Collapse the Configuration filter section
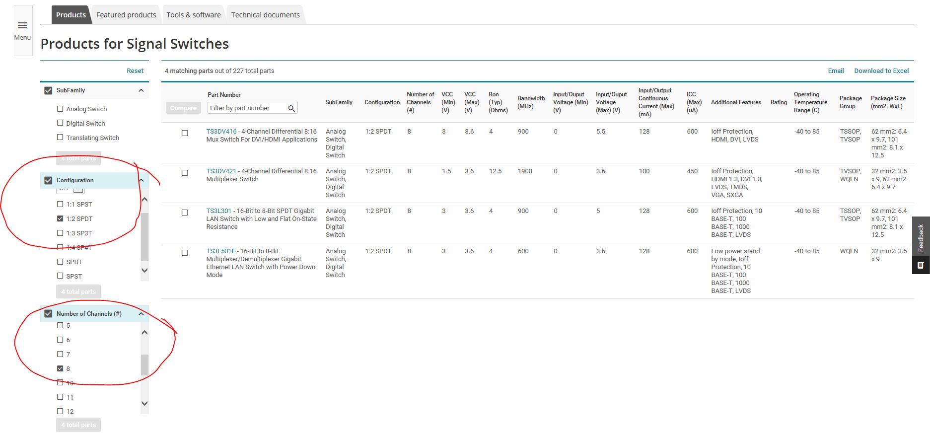This screenshot has width=930, height=435. point(141,180)
